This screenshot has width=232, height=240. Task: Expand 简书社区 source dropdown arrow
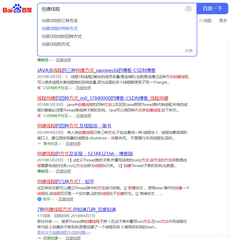(x=60, y=144)
